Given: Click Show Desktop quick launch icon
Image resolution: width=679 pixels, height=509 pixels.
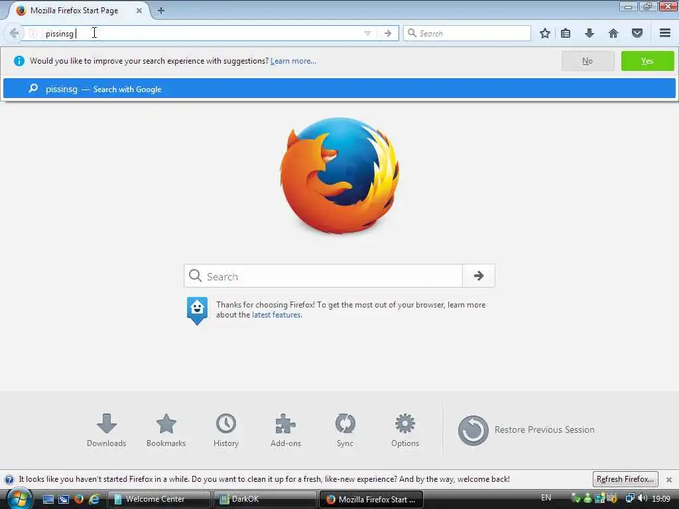Looking at the screenshot, I should pyautogui.click(x=48, y=499).
